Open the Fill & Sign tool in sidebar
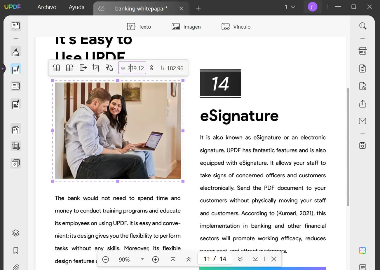This screenshot has height=270, width=380. pyautogui.click(x=16, y=104)
